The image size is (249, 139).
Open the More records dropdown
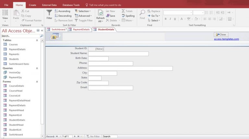click(x=127, y=20)
